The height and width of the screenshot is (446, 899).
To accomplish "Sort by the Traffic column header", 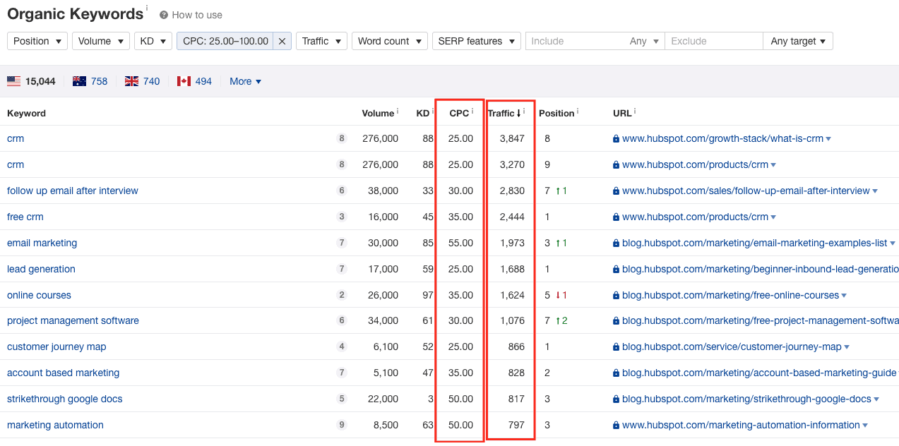I will click(504, 113).
